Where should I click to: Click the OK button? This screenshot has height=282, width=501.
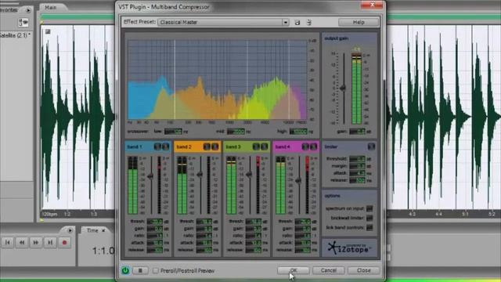pyautogui.click(x=294, y=270)
